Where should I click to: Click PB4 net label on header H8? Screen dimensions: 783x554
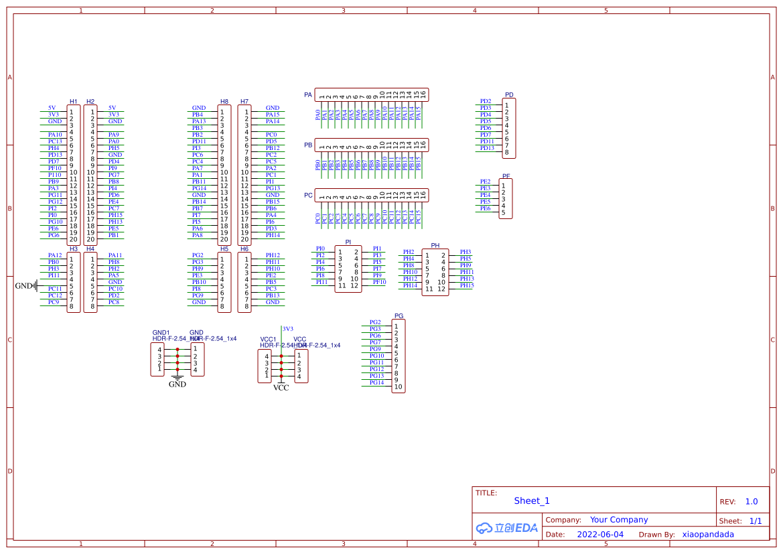tap(197, 115)
